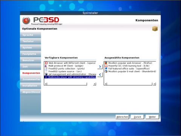The height and width of the screenshot is (136, 181).
Task: Click the package box icon
Action: point(155,29)
